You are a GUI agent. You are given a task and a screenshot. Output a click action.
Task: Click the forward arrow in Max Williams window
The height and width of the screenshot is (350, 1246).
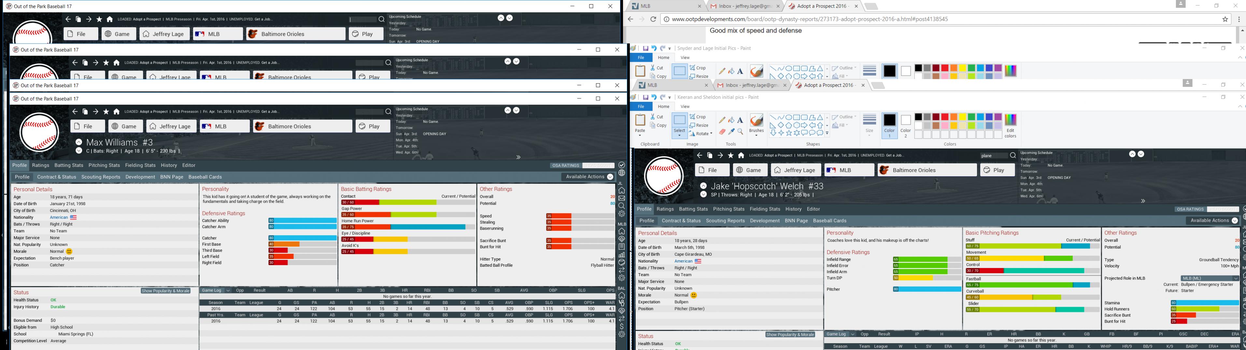click(x=96, y=112)
